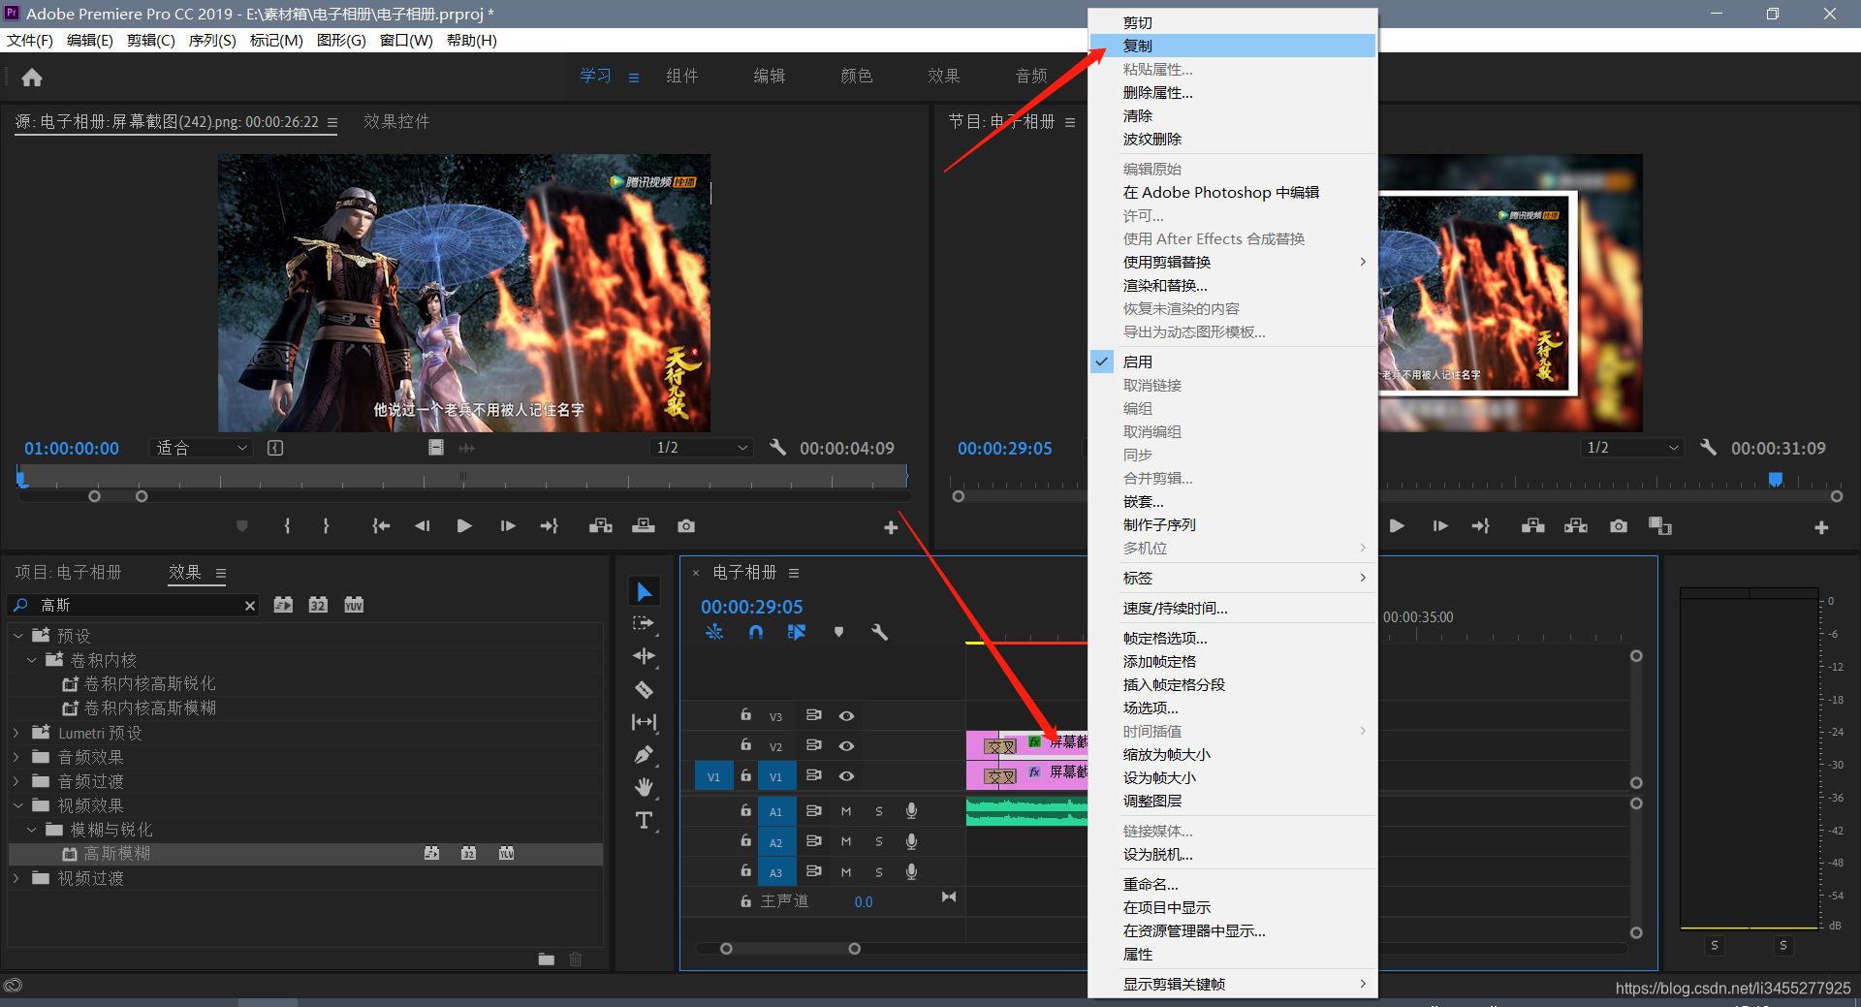Add marker in the timeline panel
Image resolution: width=1861 pixels, height=1007 pixels.
coord(838,632)
